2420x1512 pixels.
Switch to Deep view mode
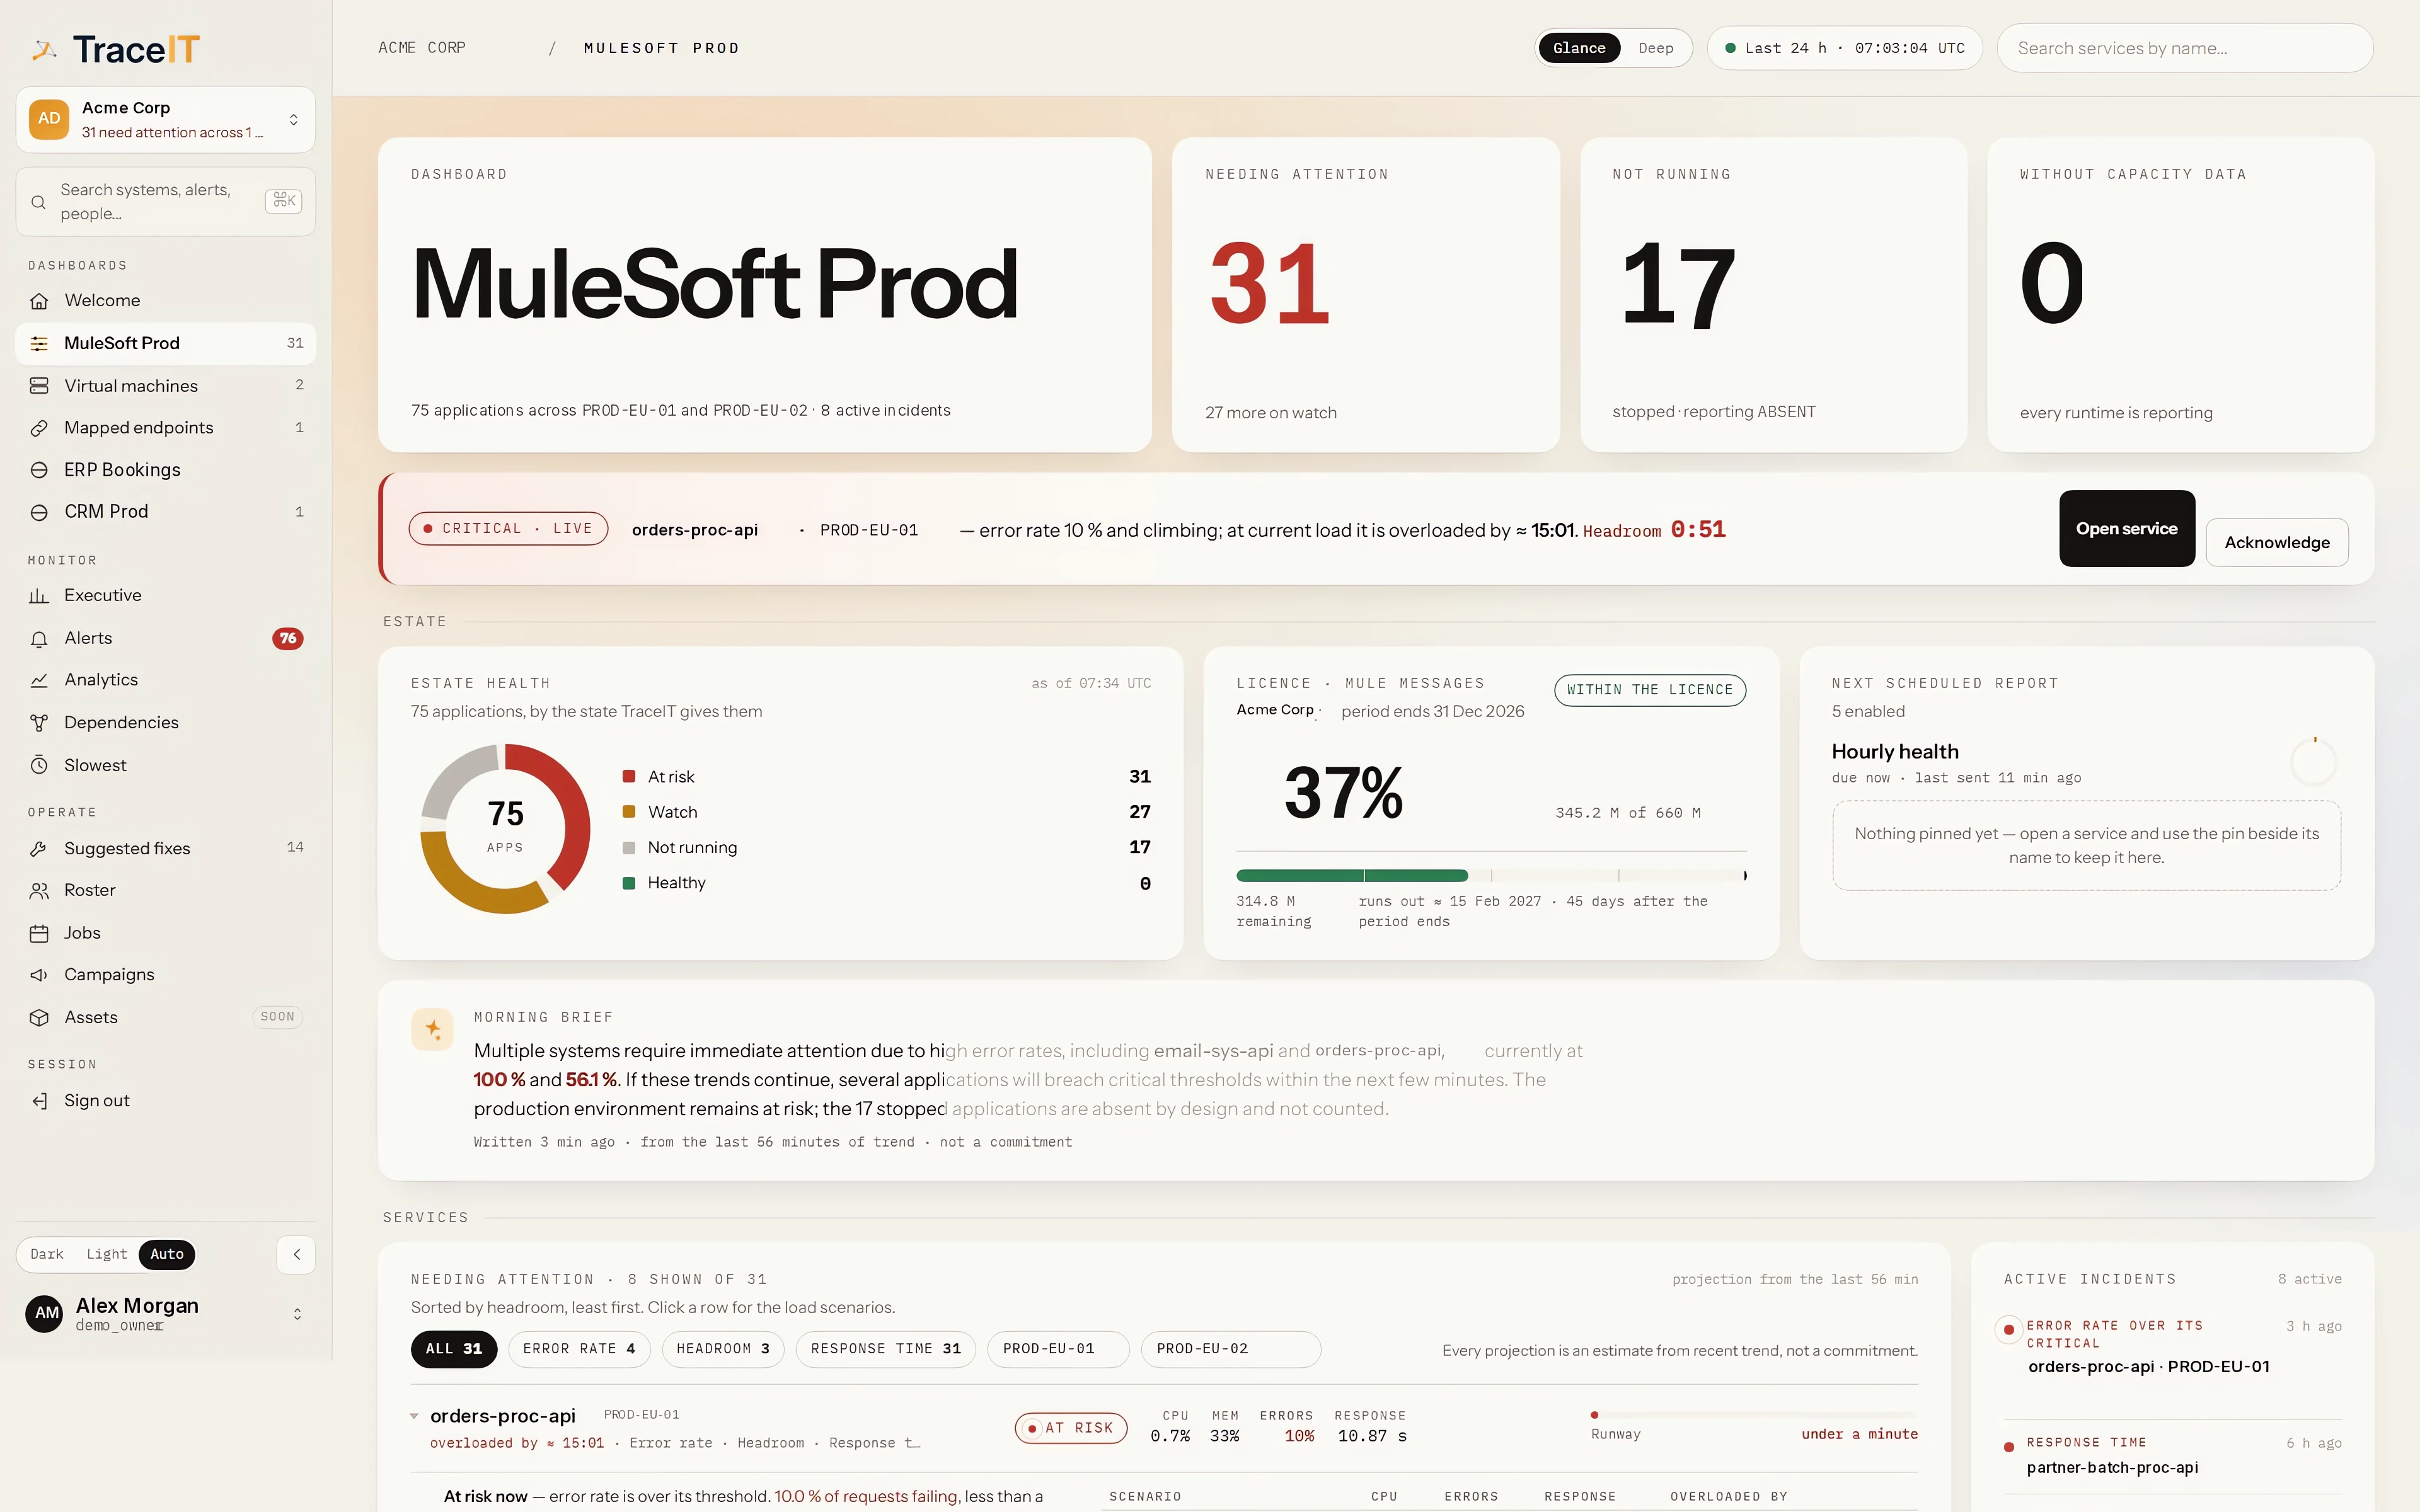[x=1655, y=48]
